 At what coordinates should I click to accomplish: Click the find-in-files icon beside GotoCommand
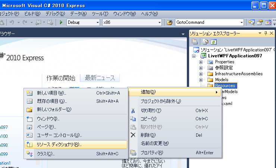[x=169, y=22]
